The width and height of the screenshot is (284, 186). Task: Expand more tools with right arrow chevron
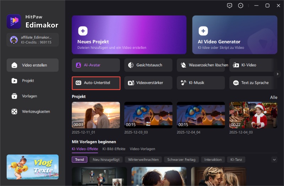click(277, 74)
